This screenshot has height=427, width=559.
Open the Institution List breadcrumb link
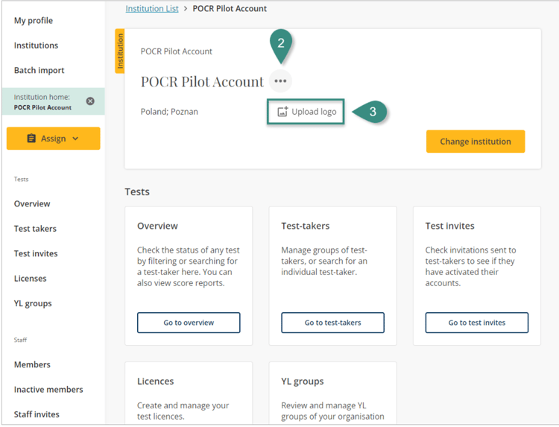(152, 9)
